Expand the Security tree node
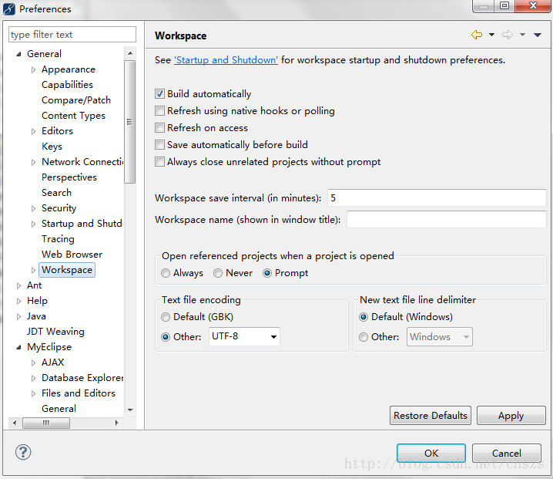The image size is (553, 479). [x=34, y=208]
